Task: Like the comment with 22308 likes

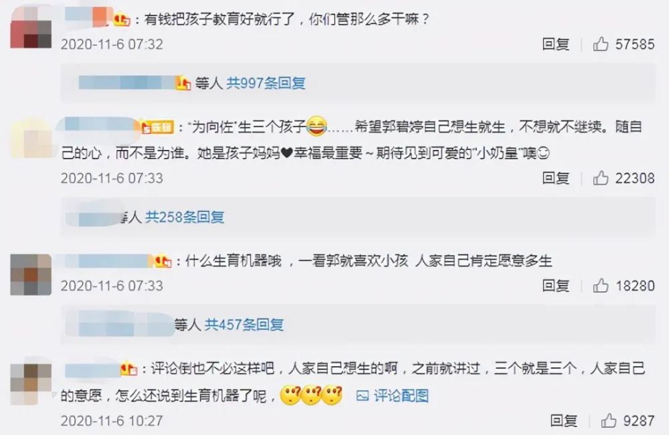Action: click(x=600, y=177)
